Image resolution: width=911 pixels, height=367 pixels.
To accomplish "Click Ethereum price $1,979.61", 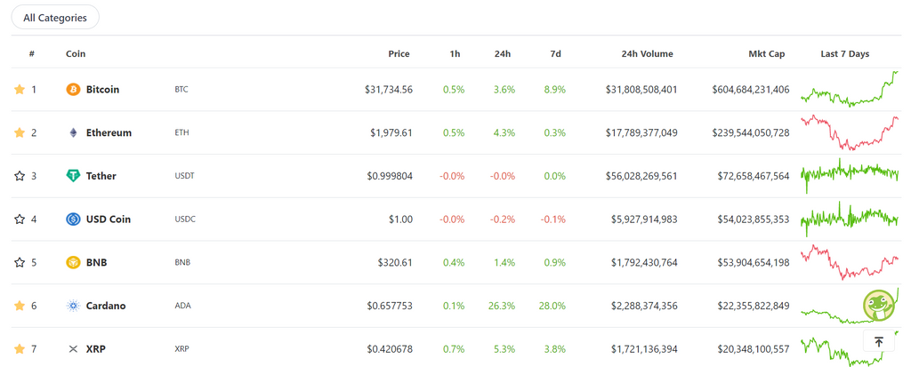I will pyautogui.click(x=391, y=133).
